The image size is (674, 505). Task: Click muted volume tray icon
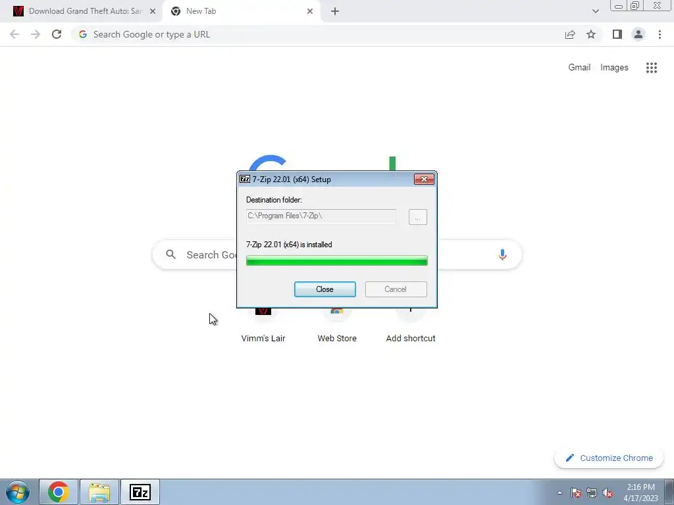(x=608, y=493)
